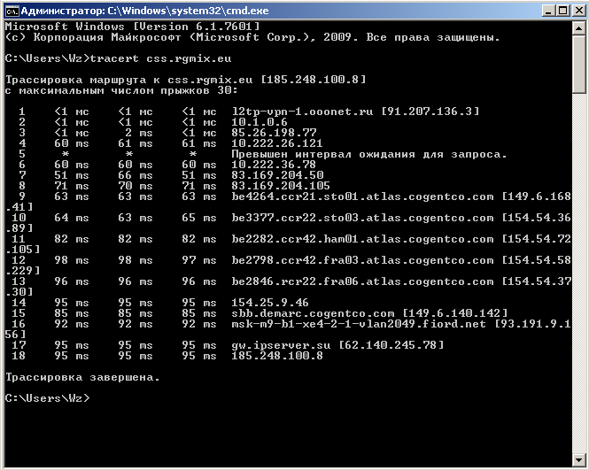The width and height of the screenshot is (589, 470).
Task: Click the last 'C:\Users\Wz>' prompt
Action: click(x=48, y=398)
